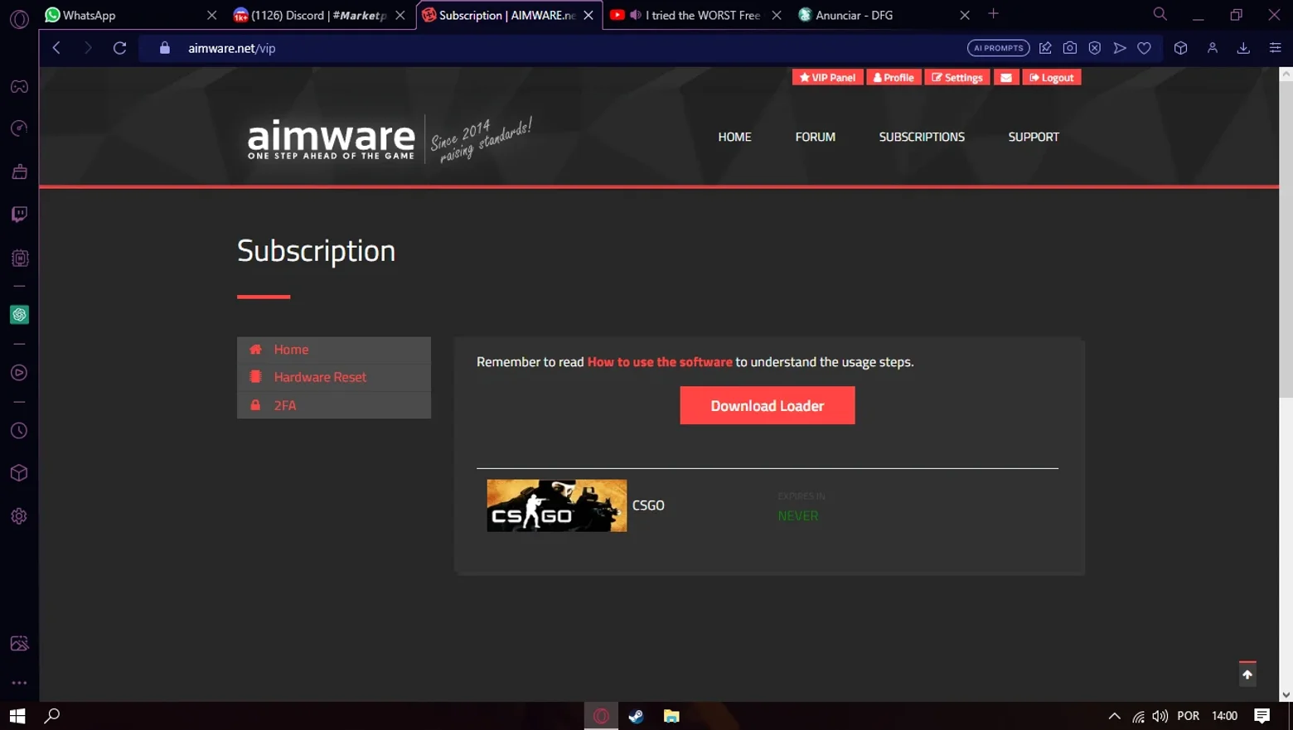Screen dimensions: 1293x730
Task: Open the volume control in system tray
Action: click(1160, 716)
